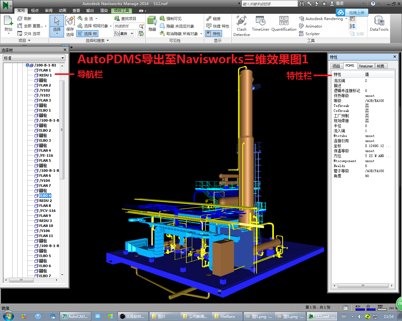Switch to the 审阅 ribbon tab
The width and height of the screenshot is (402, 321).
pyautogui.click(x=49, y=11)
